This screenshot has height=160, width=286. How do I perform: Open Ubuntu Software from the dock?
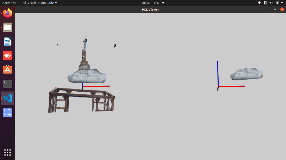[x=8, y=70]
